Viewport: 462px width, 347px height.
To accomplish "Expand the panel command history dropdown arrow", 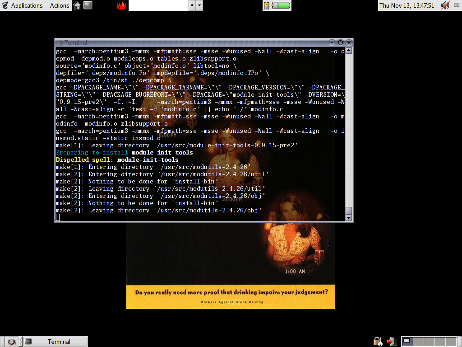I will [x=199, y=5].
